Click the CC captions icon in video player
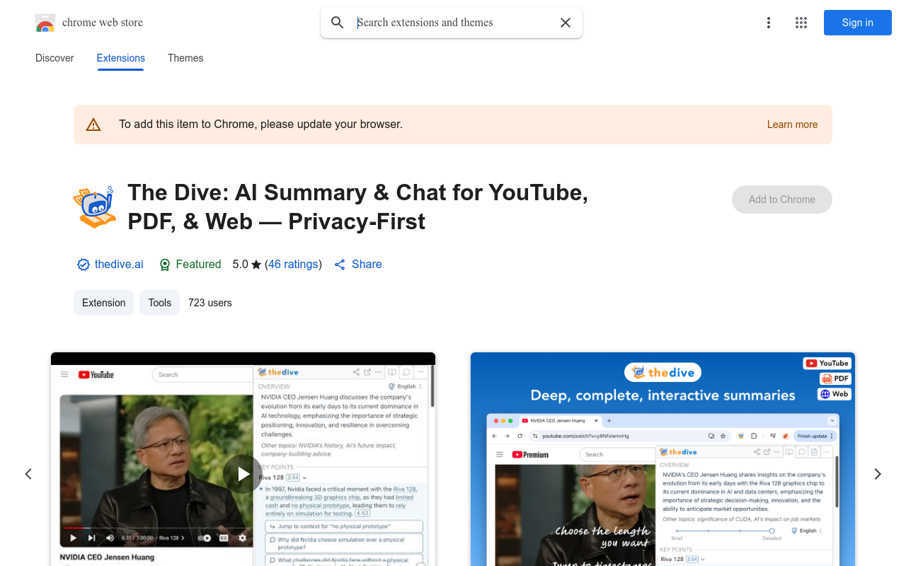Screen dimensions: 906x566 [x=224, y=538]
